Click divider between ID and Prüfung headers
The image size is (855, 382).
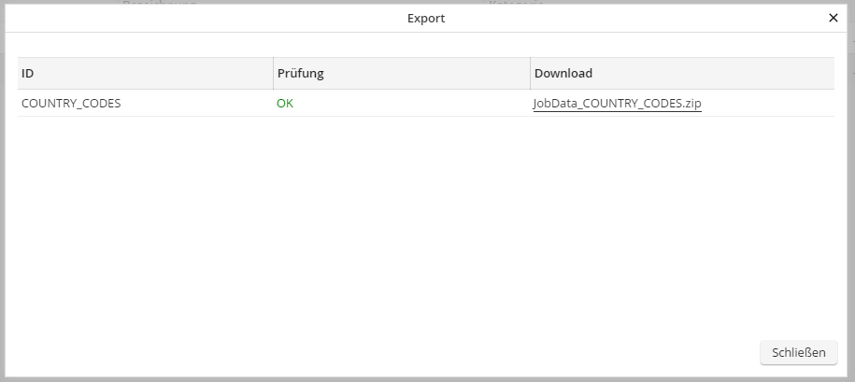tap(273, 74)
